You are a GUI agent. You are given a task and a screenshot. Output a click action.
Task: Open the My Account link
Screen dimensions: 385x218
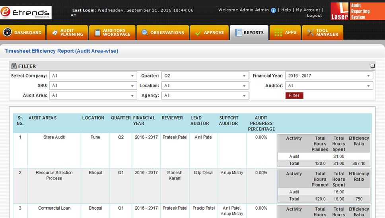(x=308, y=10)
